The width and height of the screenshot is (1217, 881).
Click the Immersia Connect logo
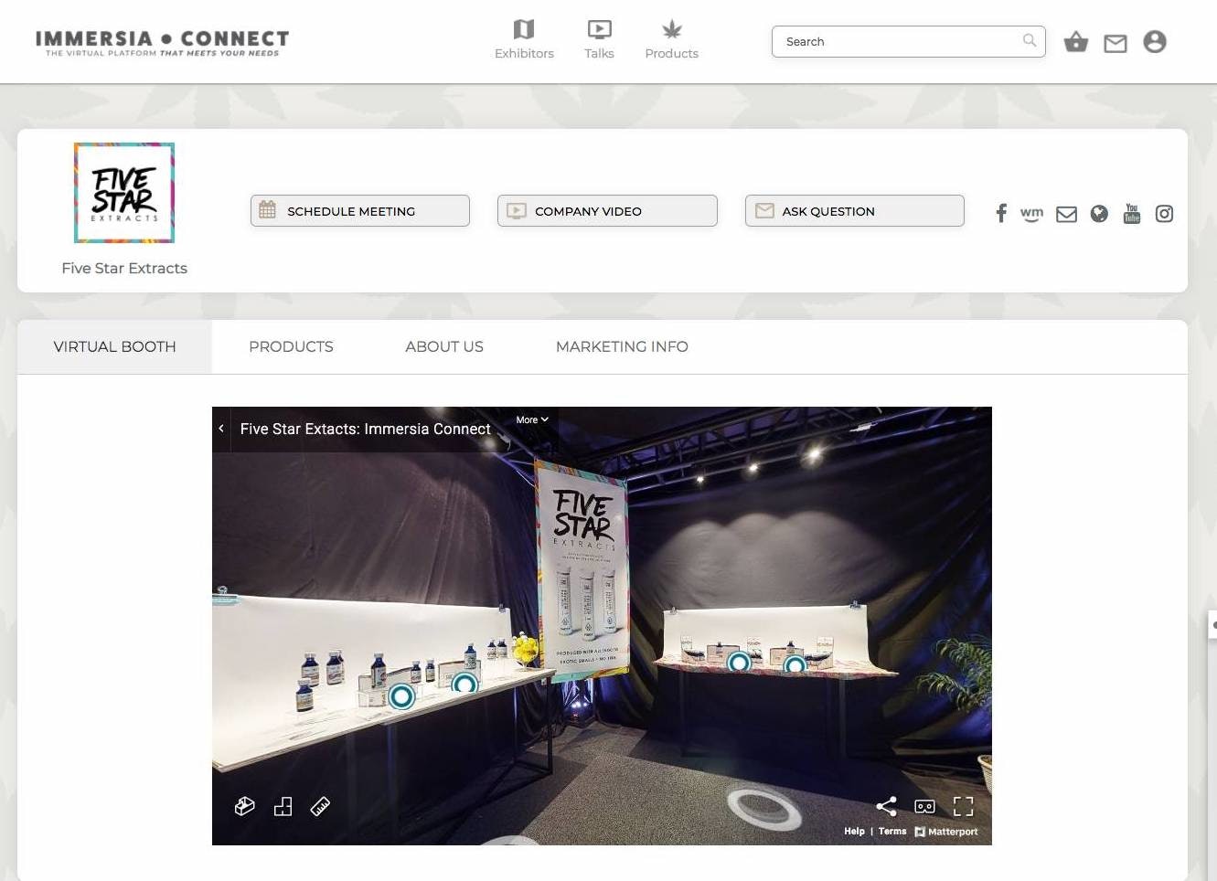(162, 42)
